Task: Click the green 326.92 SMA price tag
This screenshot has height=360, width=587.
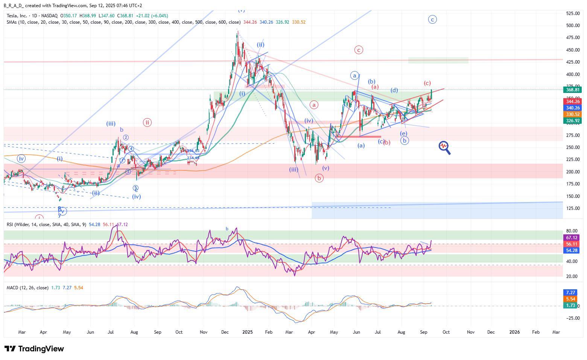Action: point(572,121)
